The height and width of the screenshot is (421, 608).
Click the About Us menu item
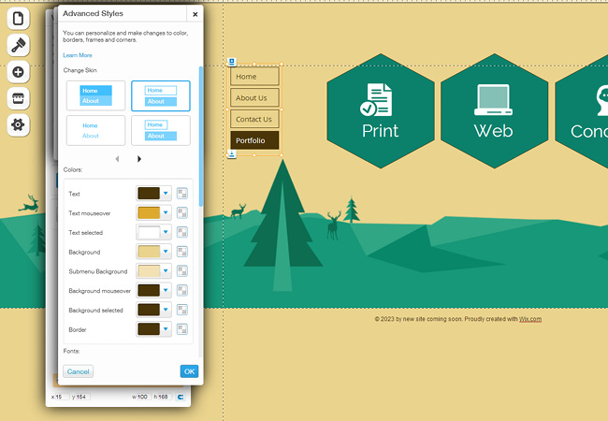[254, 98]
